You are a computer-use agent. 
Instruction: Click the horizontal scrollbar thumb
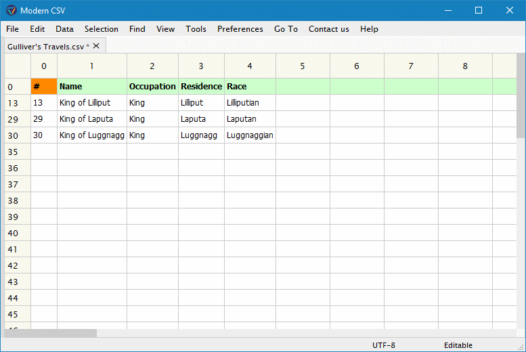[x=51, y=333]
